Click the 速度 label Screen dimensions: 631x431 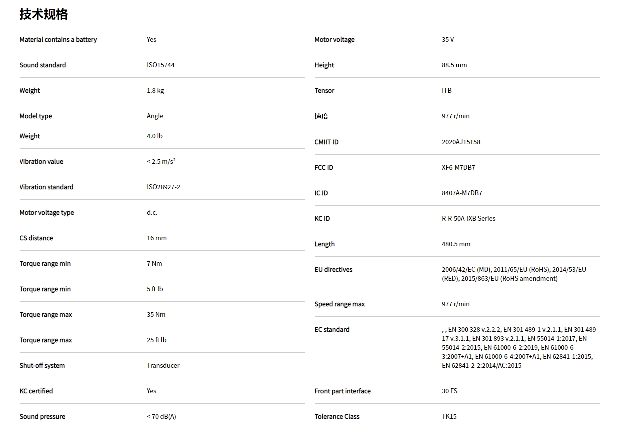[321, 116]
